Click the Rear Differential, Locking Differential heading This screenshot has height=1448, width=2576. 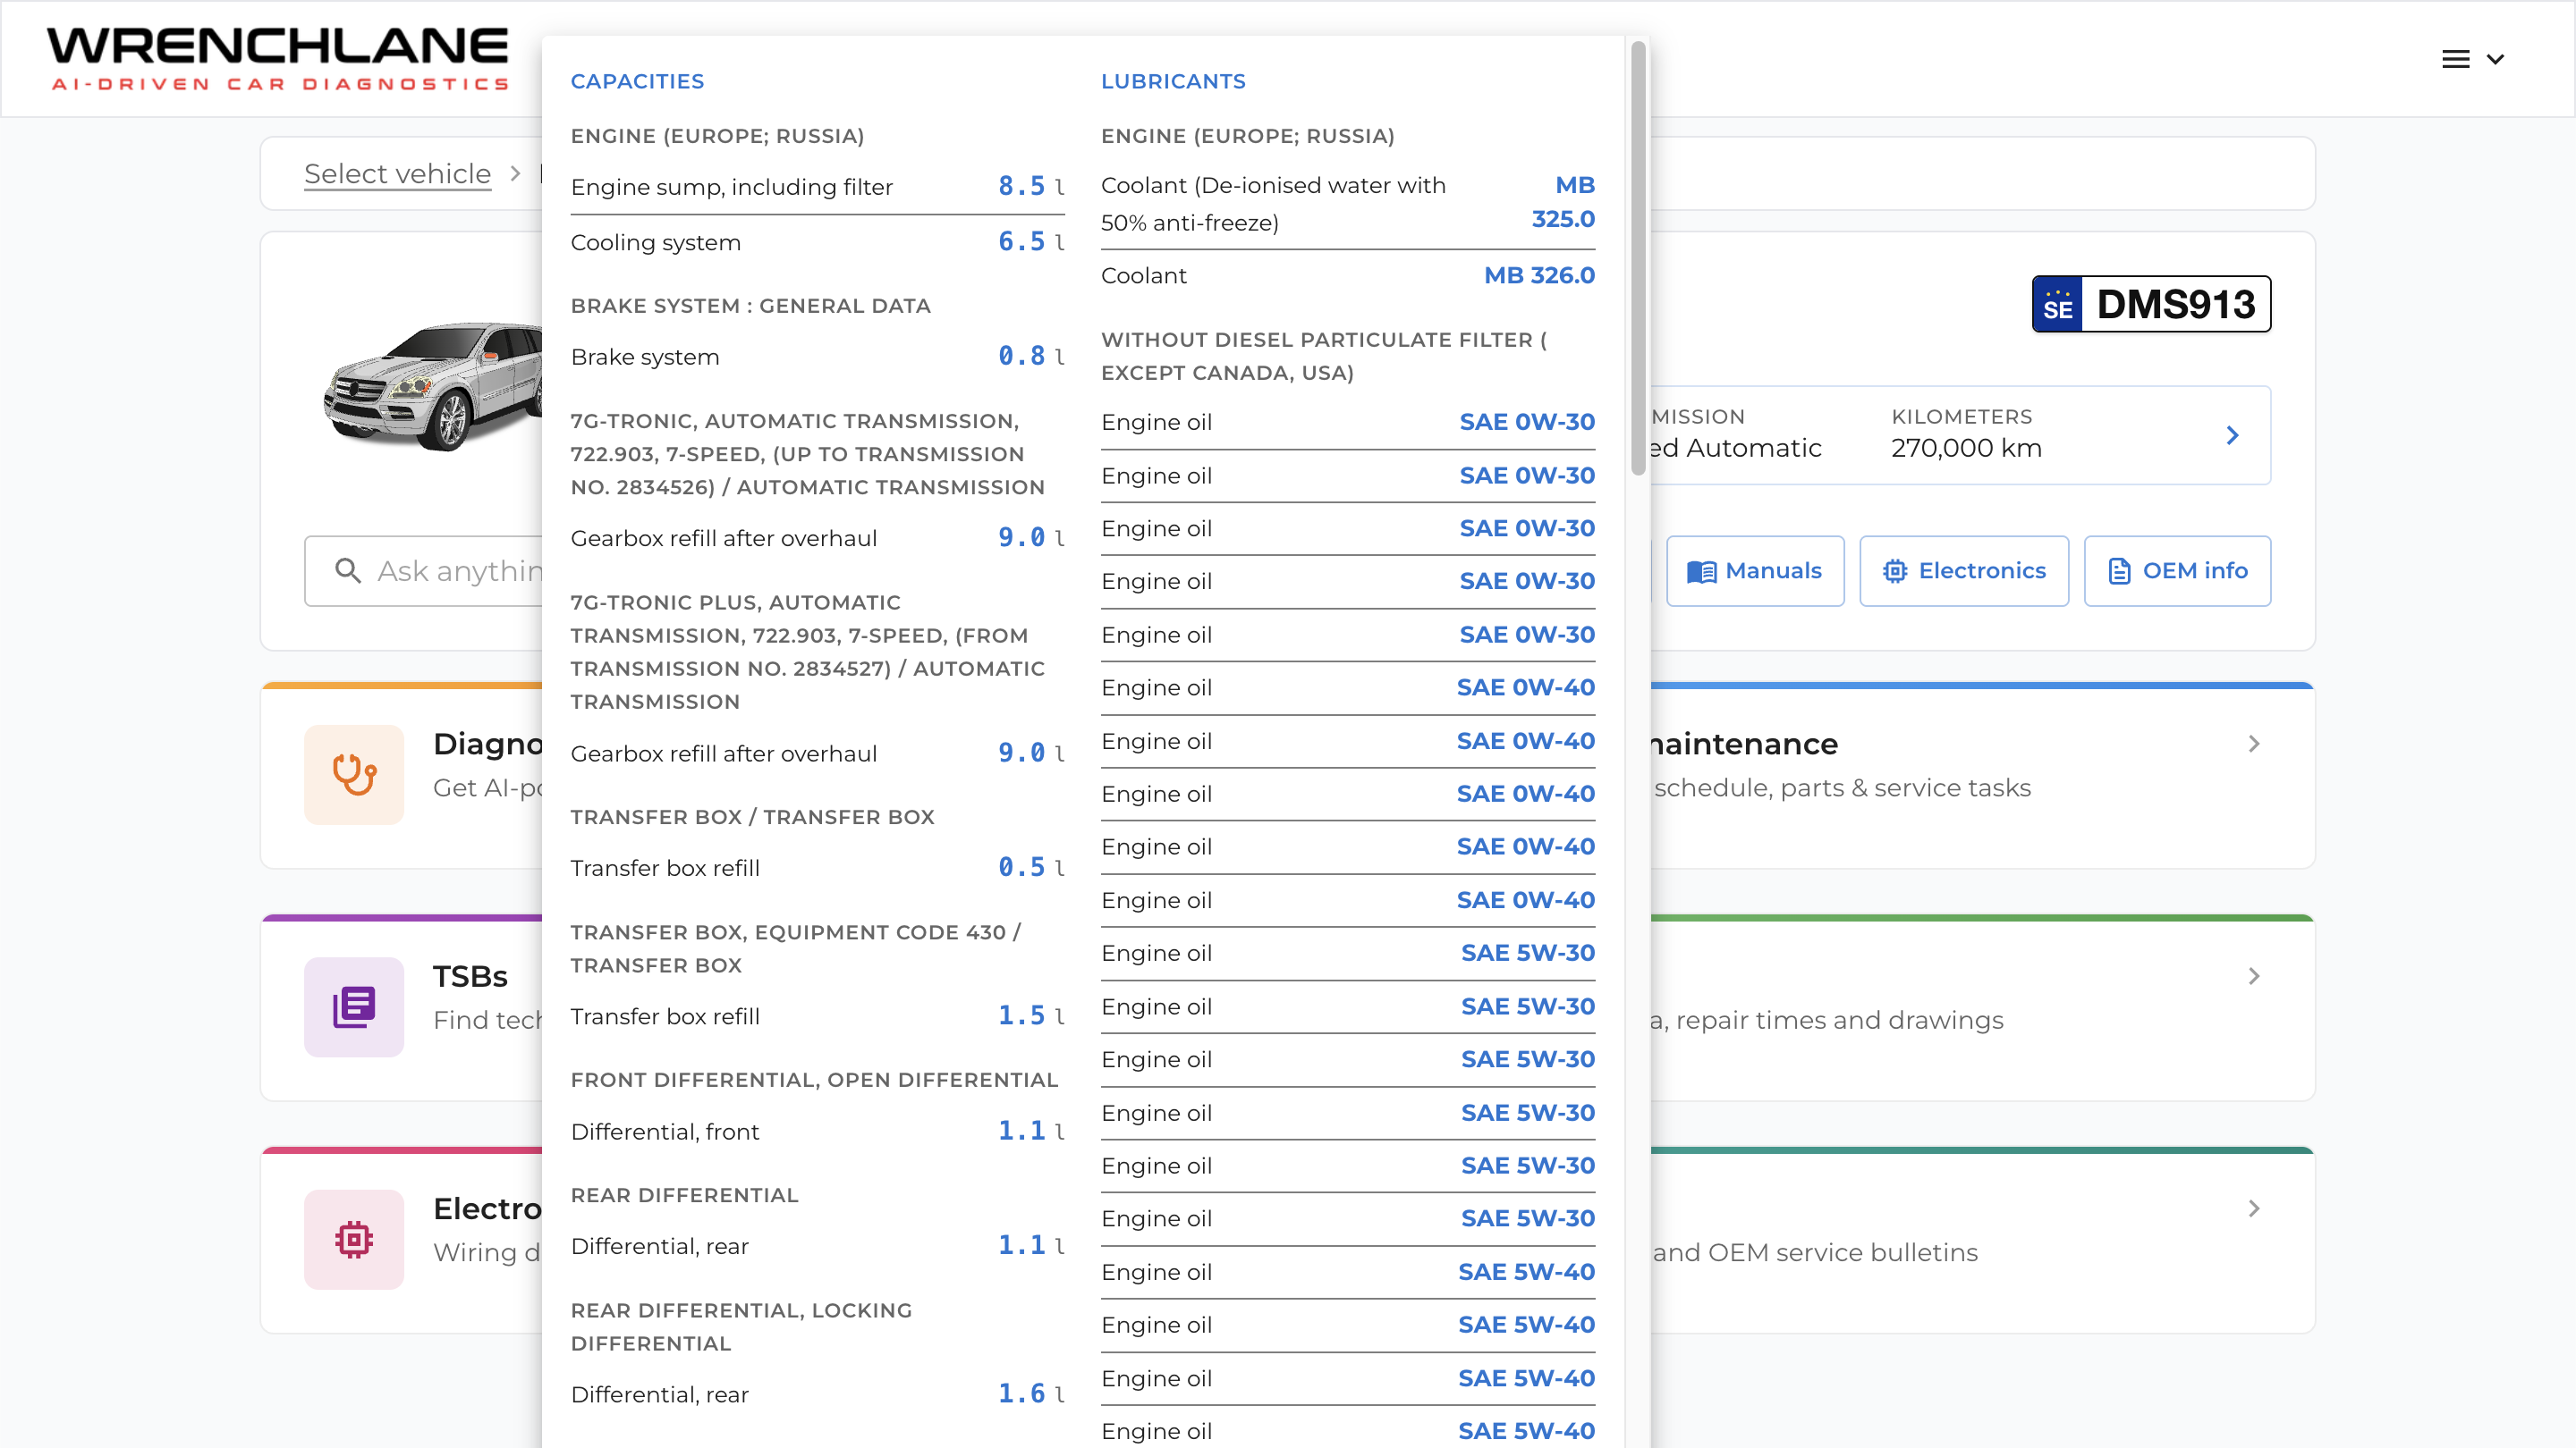(x=741, y=1327)
